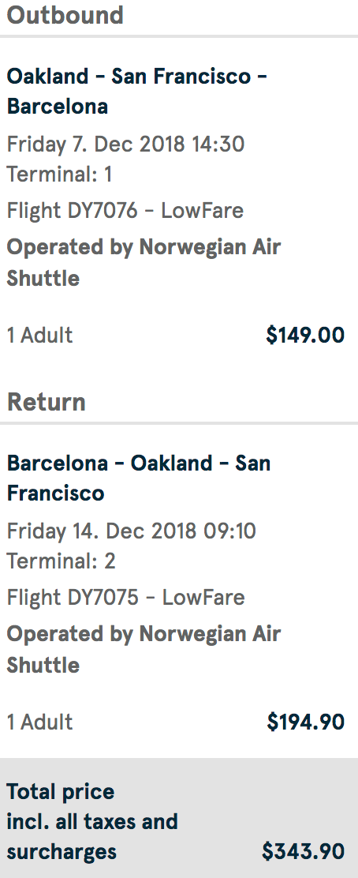358x878 pixels.
Task: Select the Outbound section heading
Action: [65, 15]
